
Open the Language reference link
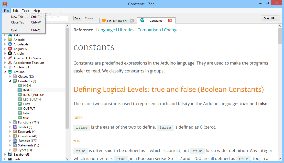105,30
